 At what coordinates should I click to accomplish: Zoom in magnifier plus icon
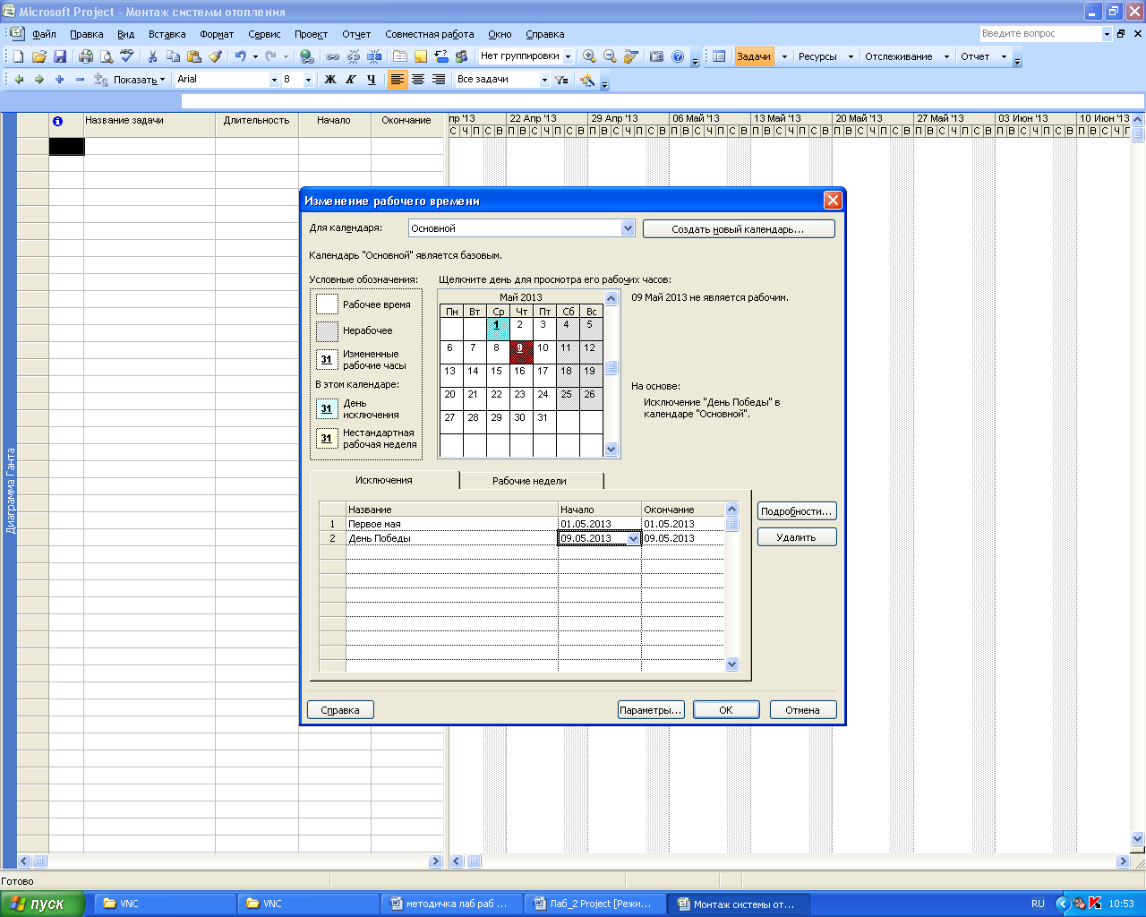pyautogui.click(x=589, y=56)
